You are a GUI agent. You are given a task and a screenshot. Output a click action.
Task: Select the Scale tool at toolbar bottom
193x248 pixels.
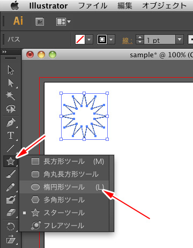11,239
